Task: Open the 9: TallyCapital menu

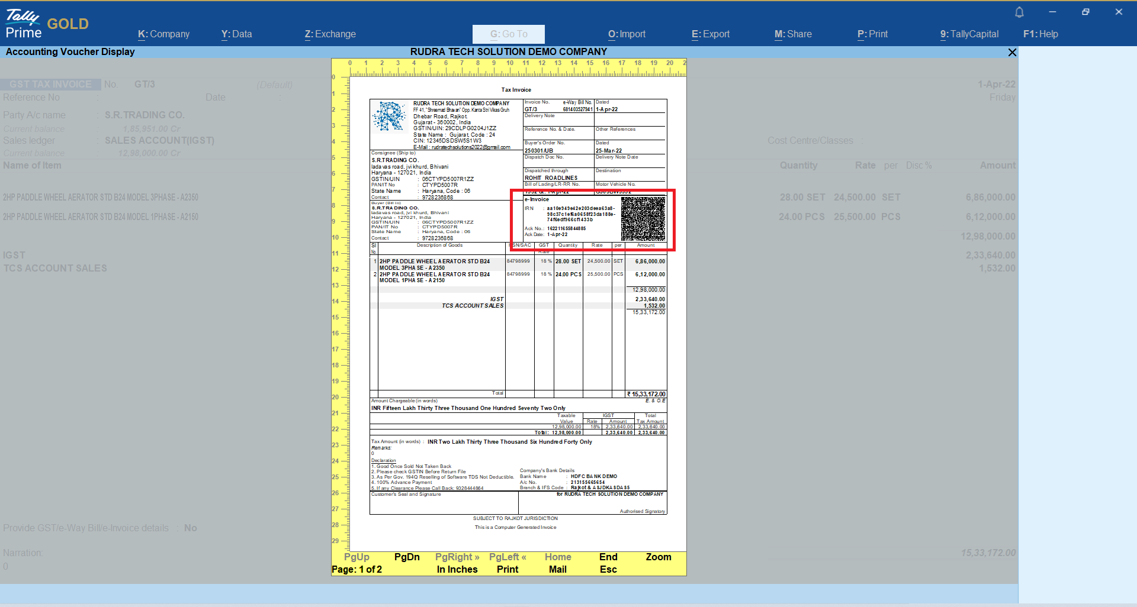Action: [x=969, y=34]
